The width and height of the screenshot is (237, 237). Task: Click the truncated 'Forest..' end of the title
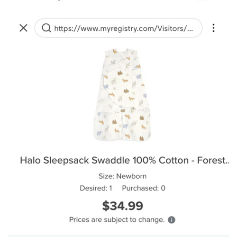(213, 160)
